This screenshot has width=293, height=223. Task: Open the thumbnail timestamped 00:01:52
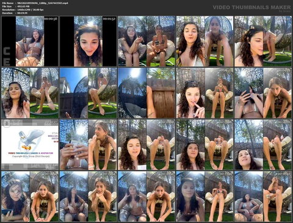pyautogui.click(x=88, y=42)
